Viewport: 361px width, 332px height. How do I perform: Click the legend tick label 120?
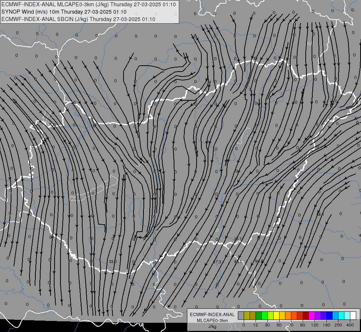(x=315, y=325)
